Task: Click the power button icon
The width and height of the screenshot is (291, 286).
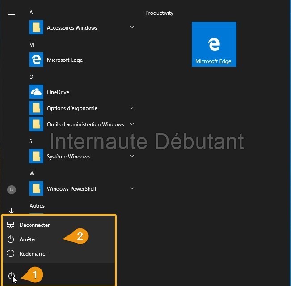Action: [11, 276]
